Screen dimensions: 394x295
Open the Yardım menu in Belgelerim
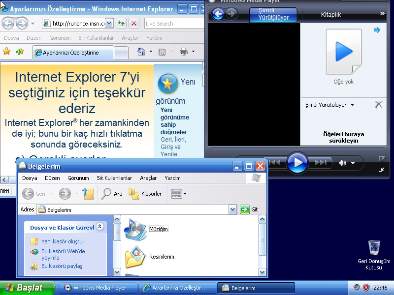(x=172, y=178)
